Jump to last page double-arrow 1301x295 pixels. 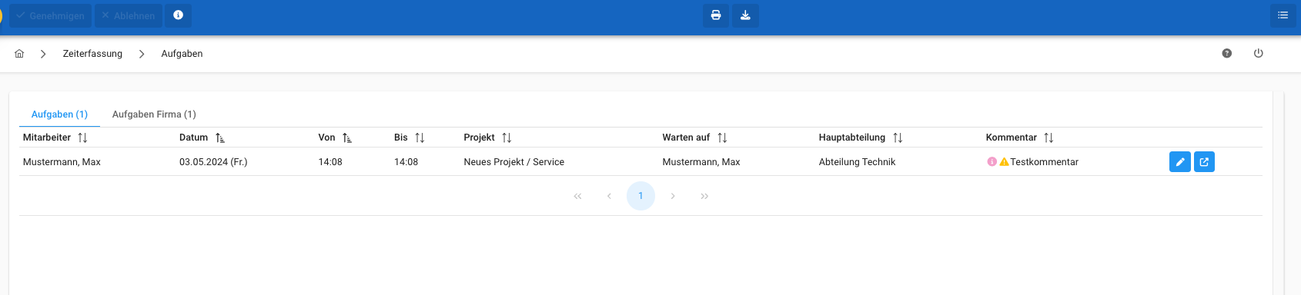[x=704, y=196]
